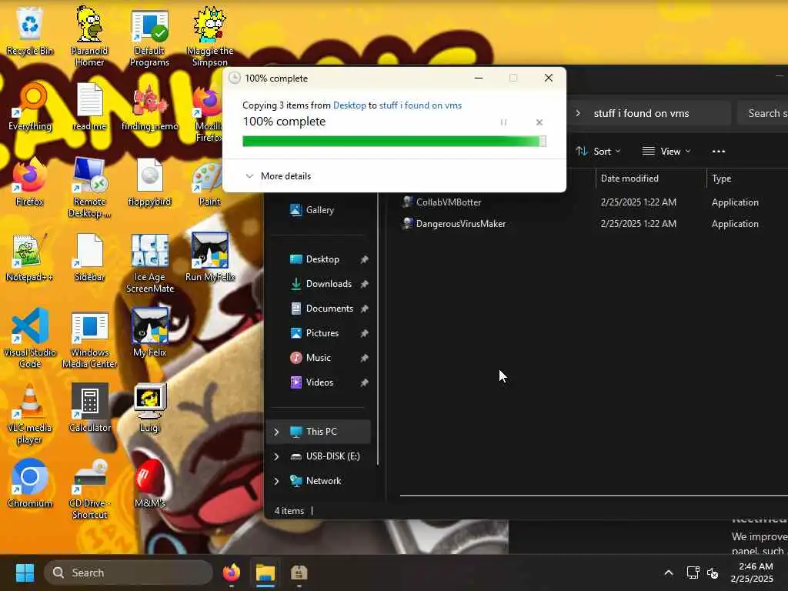Select the Sidebar shortcut icon

(x=89, y=257)
